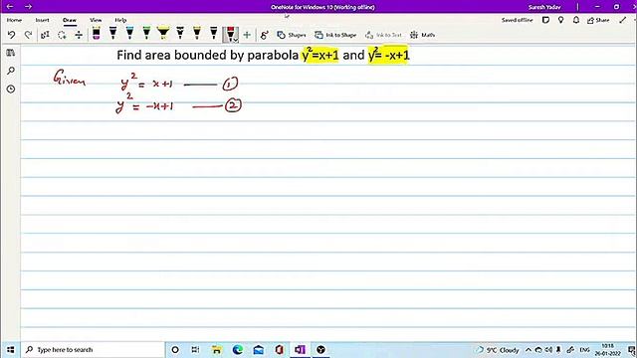This screenshot has width=637, height=358.
Task: Open the sticky notes feed icon
Action: (545, 20)
